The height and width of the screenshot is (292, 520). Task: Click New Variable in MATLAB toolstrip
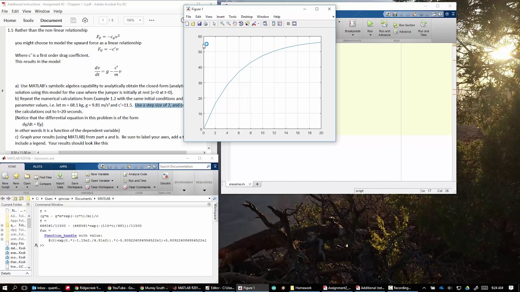[97, 174]
